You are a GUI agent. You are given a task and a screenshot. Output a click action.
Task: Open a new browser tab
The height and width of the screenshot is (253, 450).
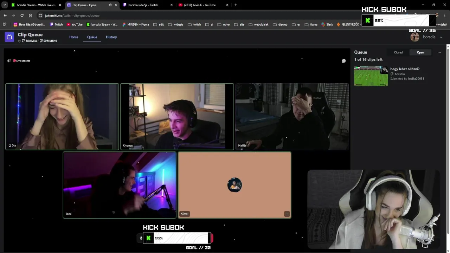236,5
